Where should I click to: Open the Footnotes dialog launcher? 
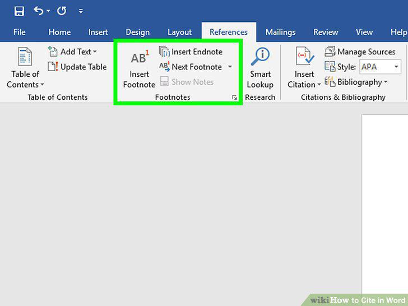coord(234,98)
